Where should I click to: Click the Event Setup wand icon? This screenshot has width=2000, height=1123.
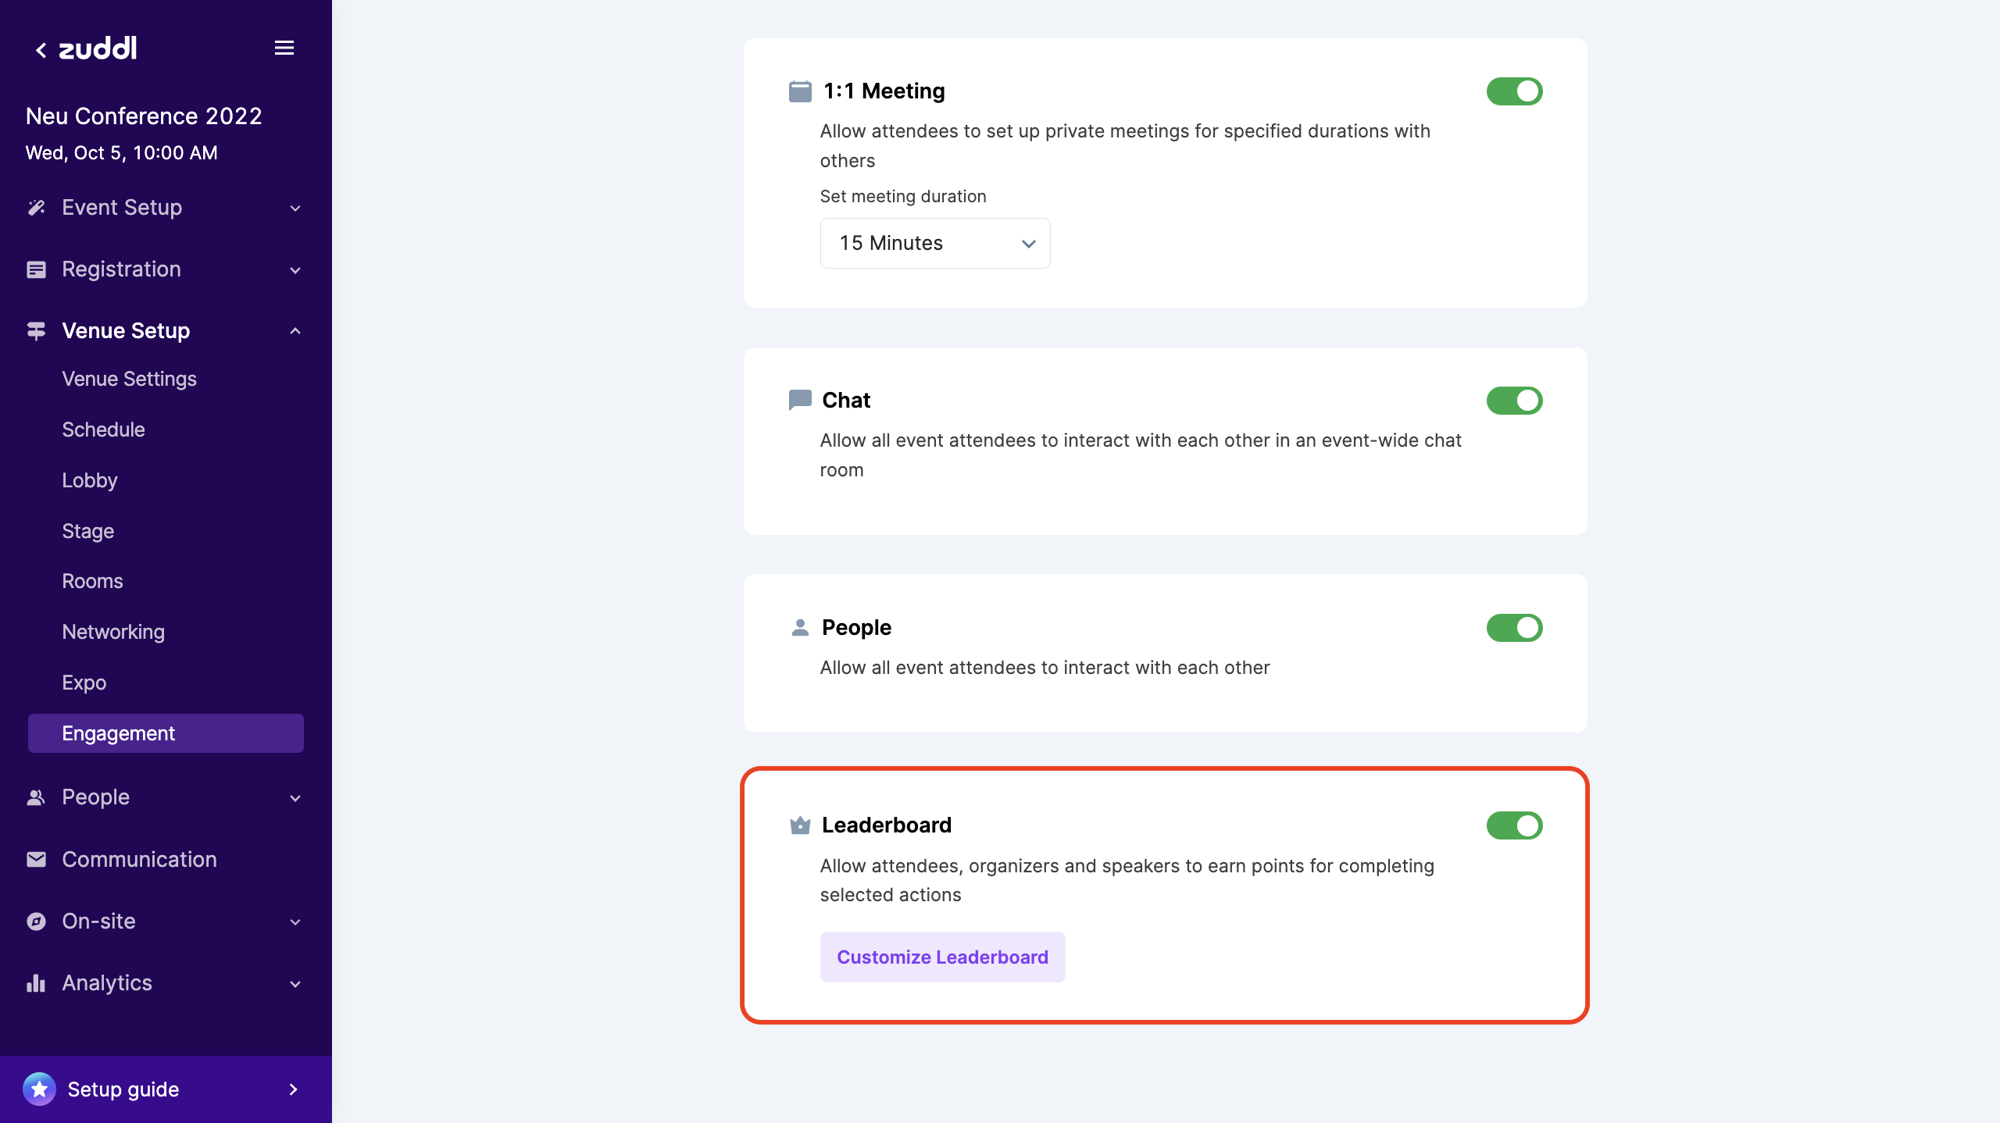click(x=36, y=208)
